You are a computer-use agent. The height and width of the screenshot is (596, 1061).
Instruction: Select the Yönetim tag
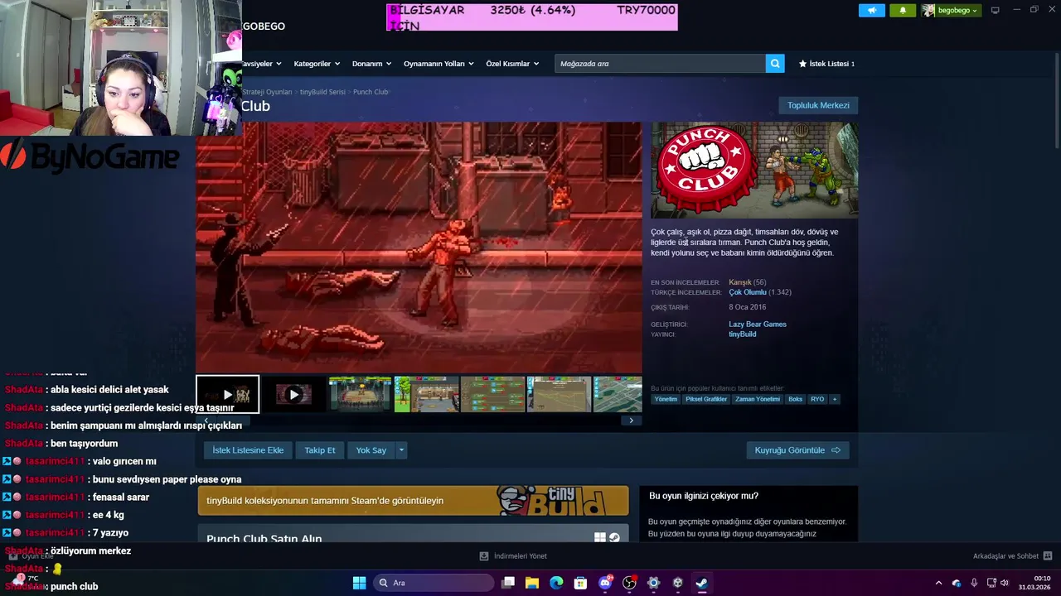point(666,399)
